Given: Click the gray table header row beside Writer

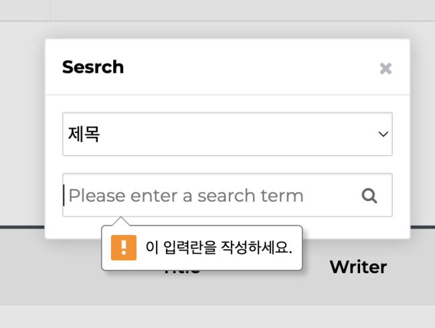Looking at the screenshot, I should [411, 267].
